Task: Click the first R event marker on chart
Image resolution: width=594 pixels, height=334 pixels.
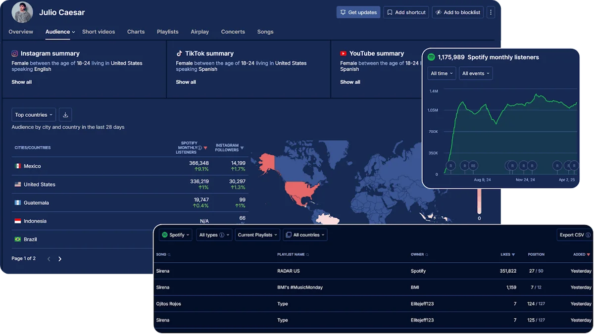Action: pyautogui.click(x=450, y=165)
